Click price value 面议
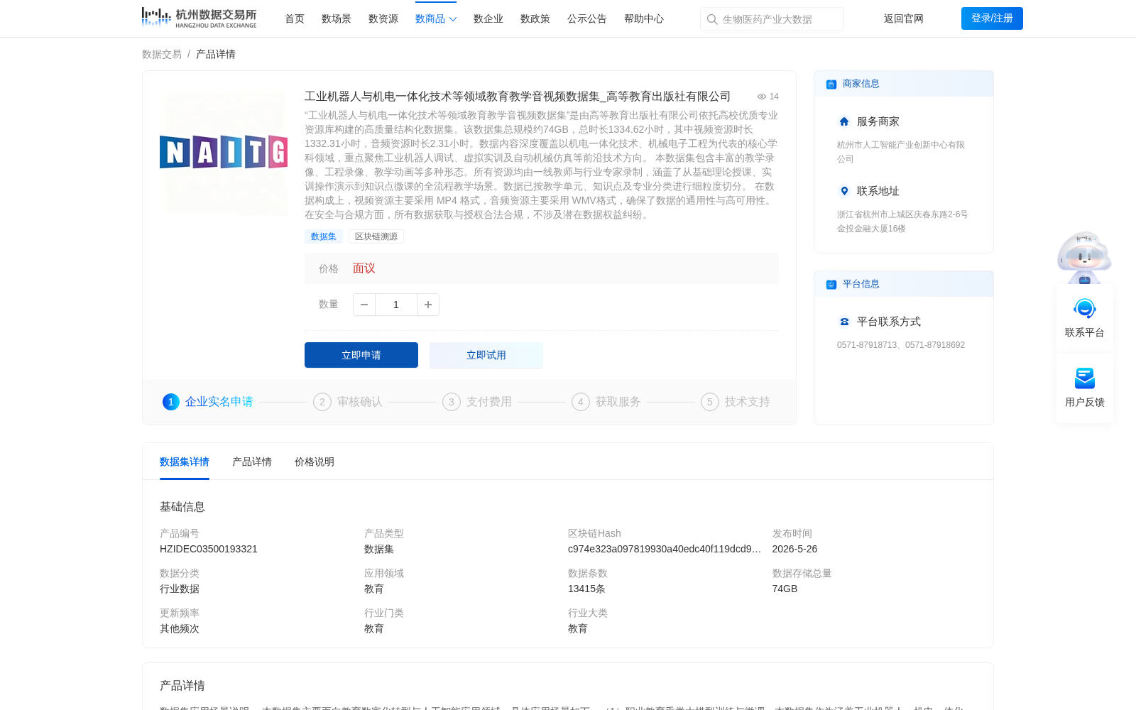Screen dimensions: 1136x710 coord(364,268)
